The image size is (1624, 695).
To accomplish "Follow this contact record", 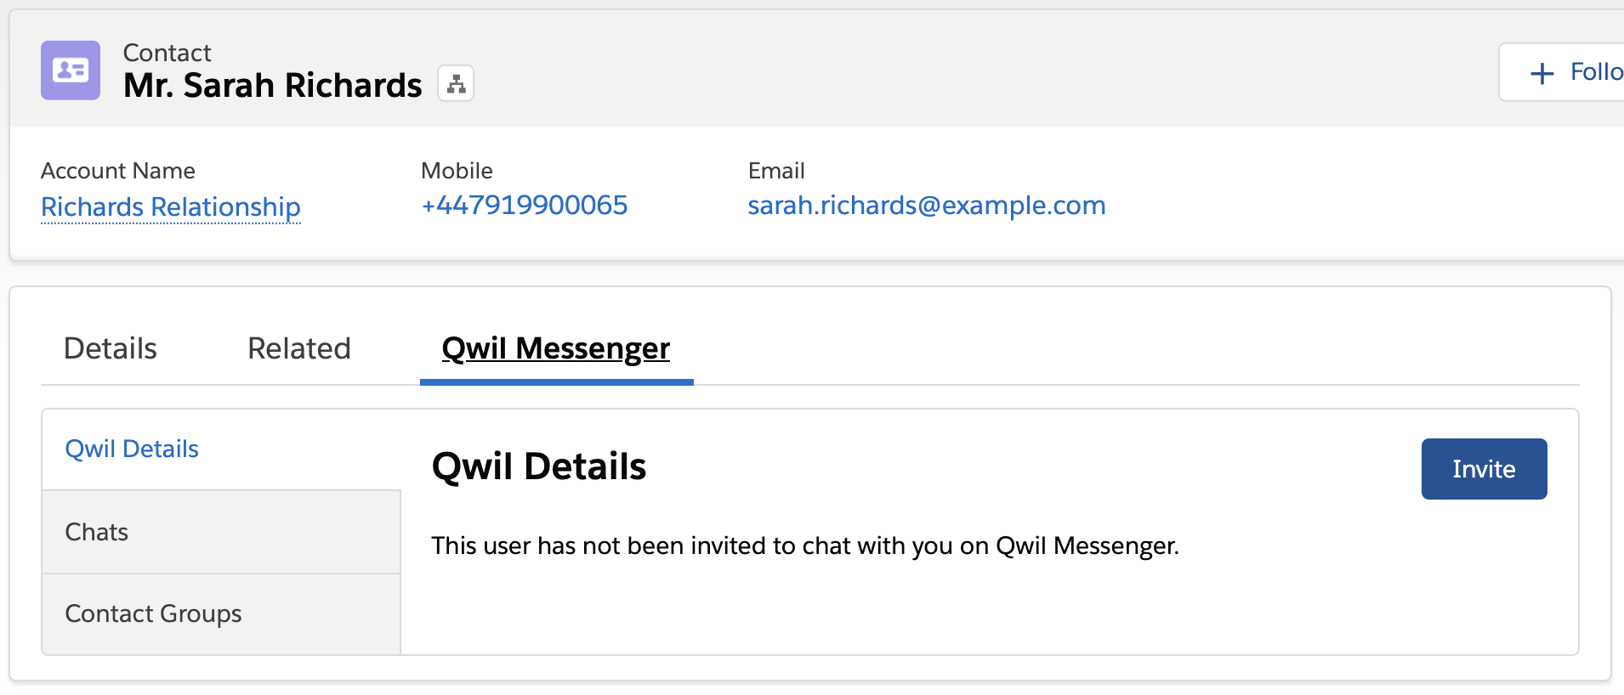I will pos(1562,72).
